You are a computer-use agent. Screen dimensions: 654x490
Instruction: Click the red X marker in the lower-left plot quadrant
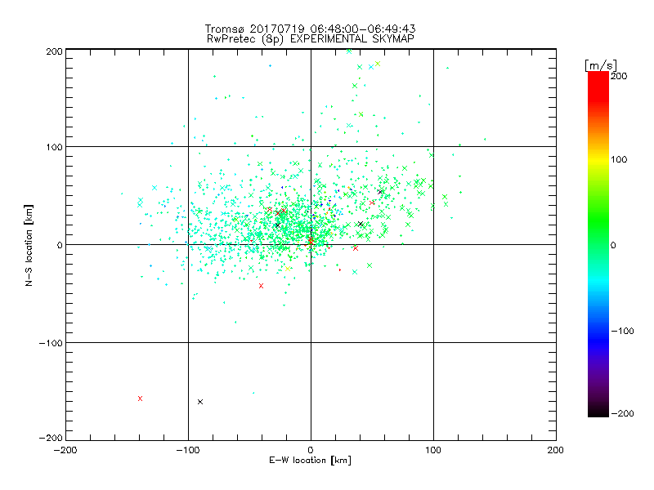(140, 399)
